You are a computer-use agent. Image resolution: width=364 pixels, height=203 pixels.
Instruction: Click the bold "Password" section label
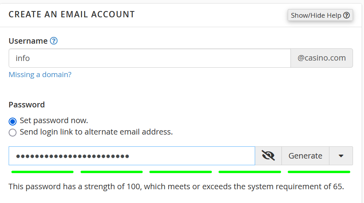coord(27,105)
